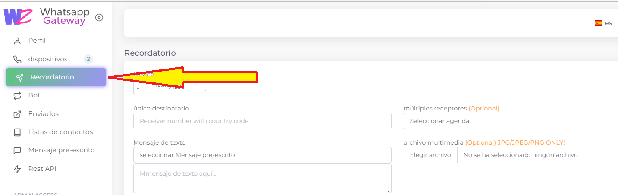Toggle the sidebar pin circle icon
The height and width of the screenshot is (195, 618).
(x=99, y=18)
